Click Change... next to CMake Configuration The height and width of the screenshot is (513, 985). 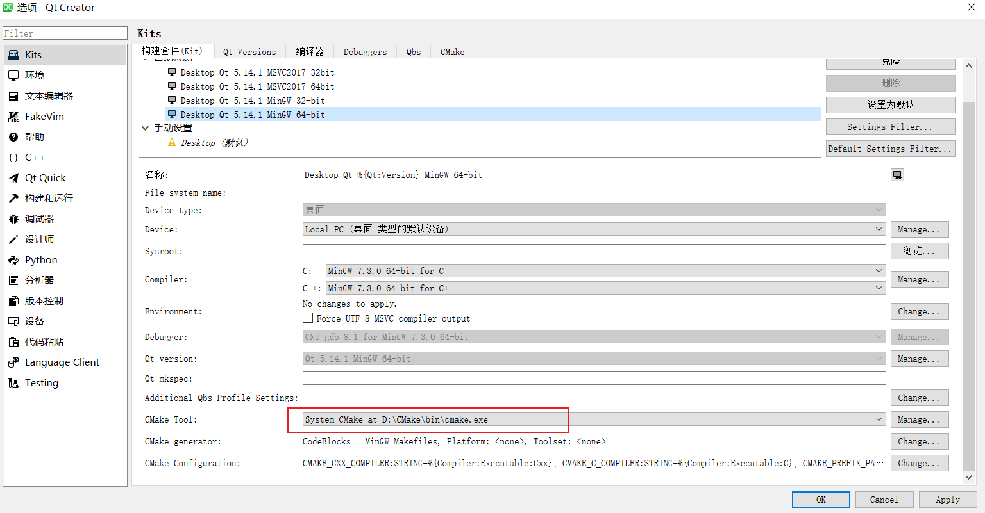pyautogui.click(x=920, y=463)
